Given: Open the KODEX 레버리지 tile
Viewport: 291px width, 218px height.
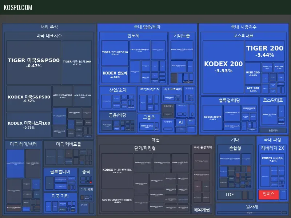Looking at the screenshot, I should 272,159.
